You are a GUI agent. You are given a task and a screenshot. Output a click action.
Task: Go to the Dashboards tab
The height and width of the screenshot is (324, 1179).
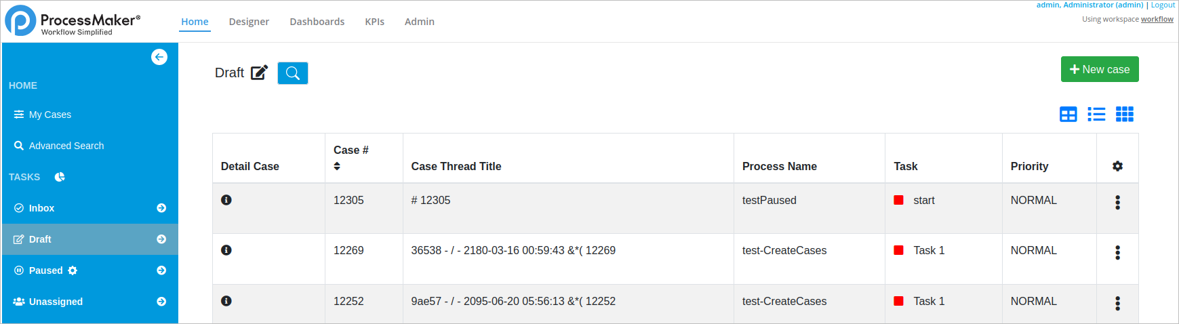pyautogui.click(x=317, y=22)
